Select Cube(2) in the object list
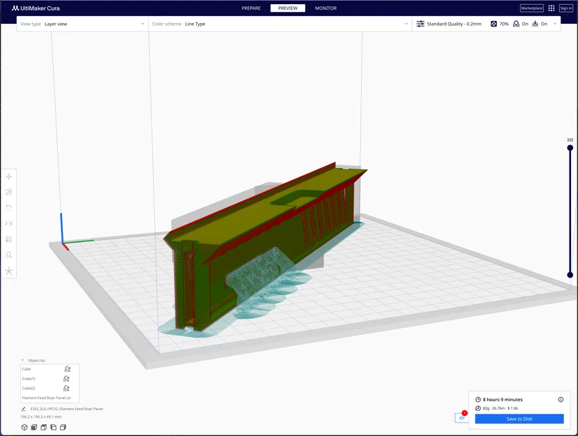578x436 pixels. (x=29, y=388)
